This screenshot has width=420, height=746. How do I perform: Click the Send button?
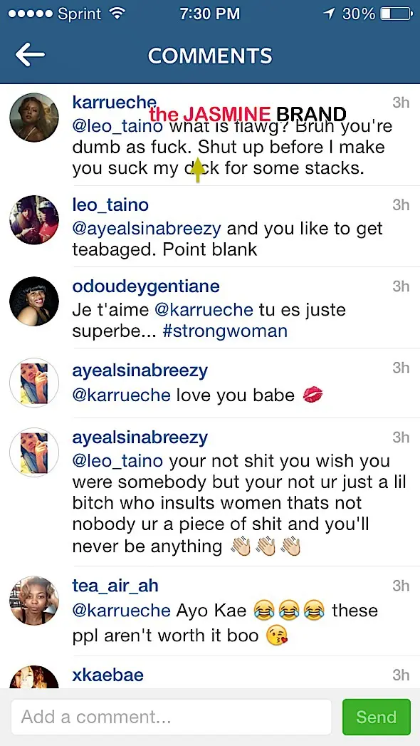pos(377,717)
